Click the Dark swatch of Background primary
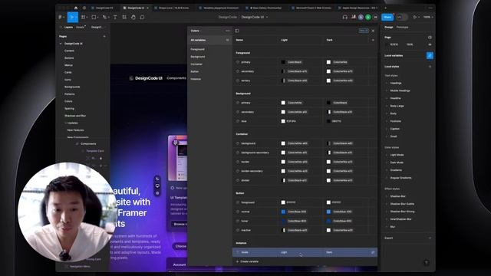 click(328, 103)
